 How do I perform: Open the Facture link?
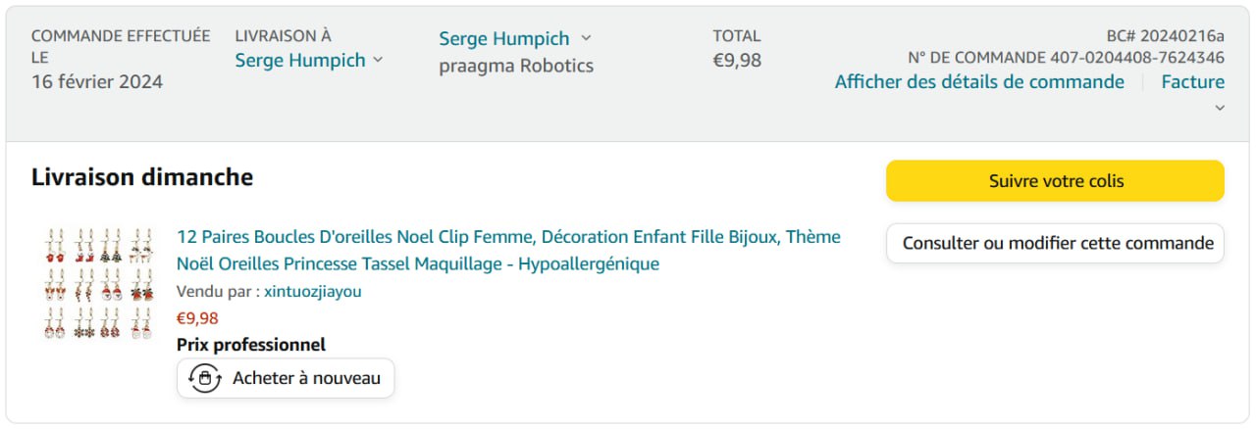coord(1192,81)
